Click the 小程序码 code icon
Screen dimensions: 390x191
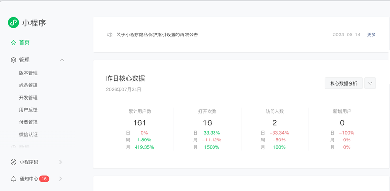point(13,162)
